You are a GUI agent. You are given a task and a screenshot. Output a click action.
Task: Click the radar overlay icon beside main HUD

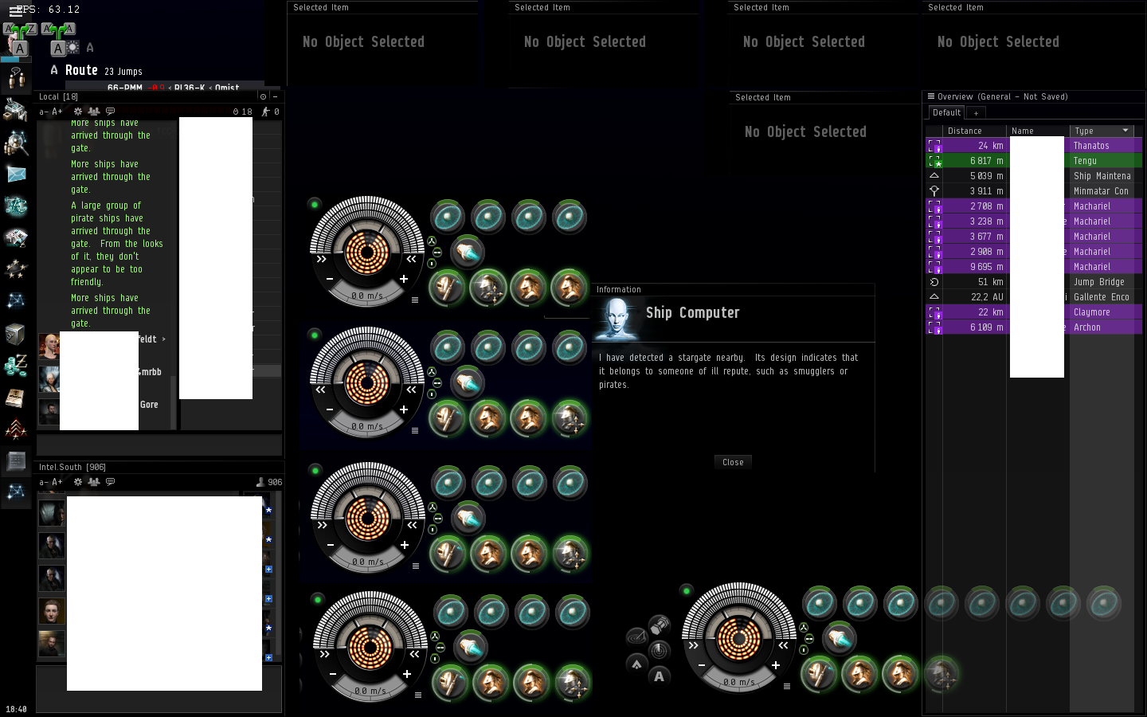point(659,651)
